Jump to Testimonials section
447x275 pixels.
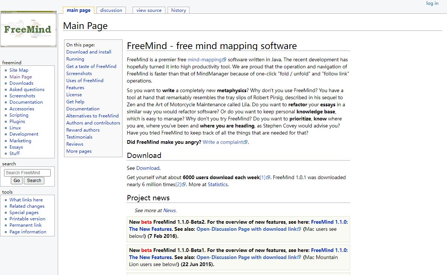79,137
